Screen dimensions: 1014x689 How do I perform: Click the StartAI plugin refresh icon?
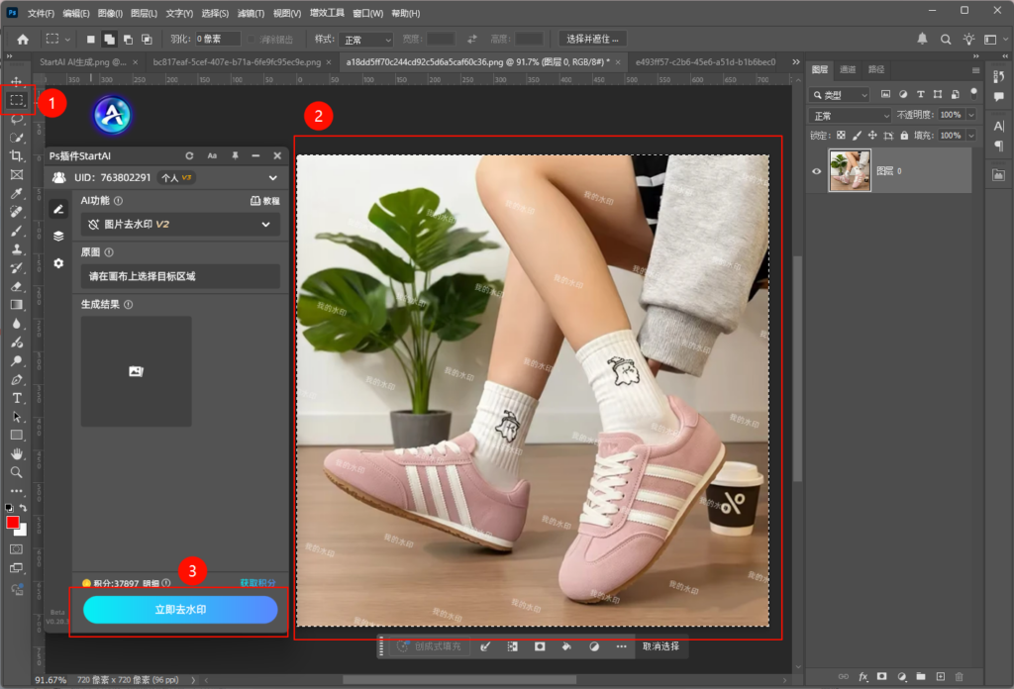[x=189, y=156]
